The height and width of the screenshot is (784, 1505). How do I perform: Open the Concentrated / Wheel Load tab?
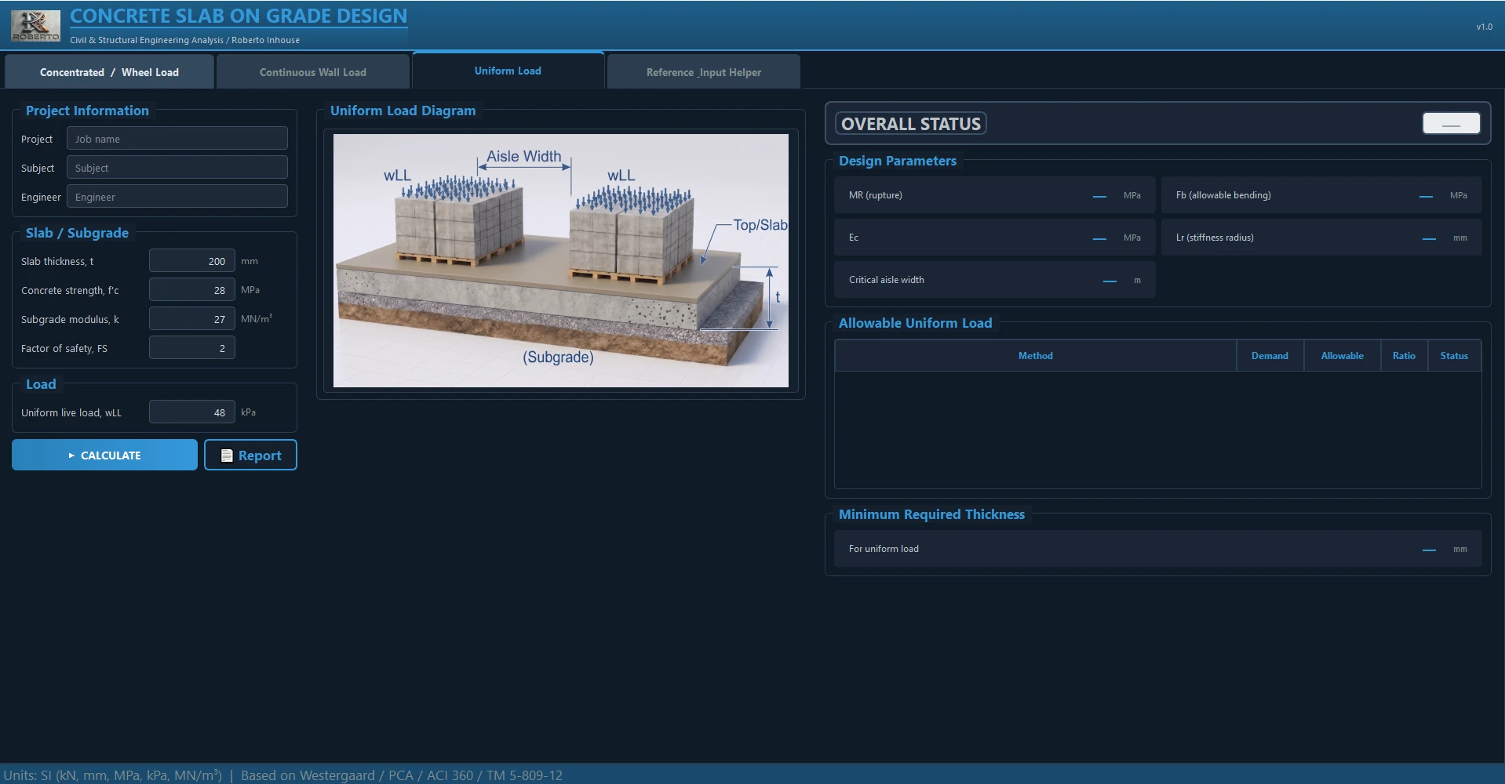point(109,72)
